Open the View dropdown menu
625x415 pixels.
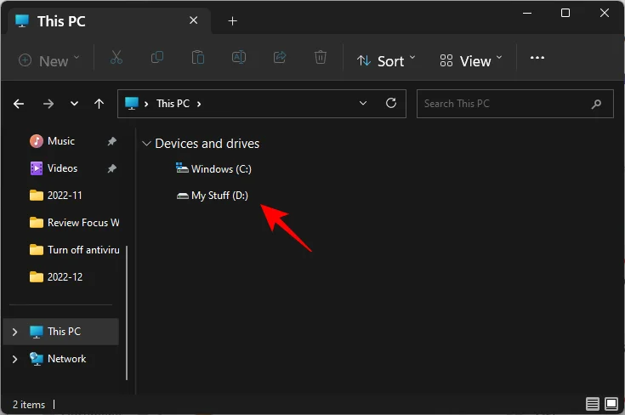471,61
